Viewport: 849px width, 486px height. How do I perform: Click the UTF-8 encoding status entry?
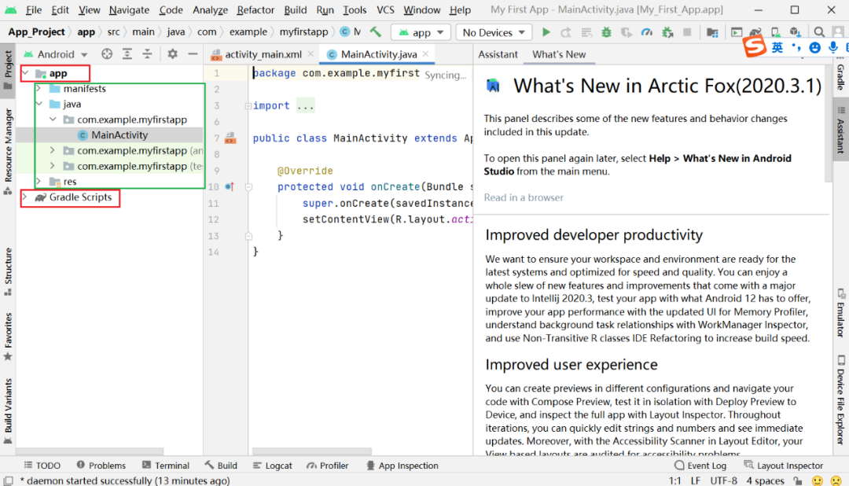coord(723,480)
